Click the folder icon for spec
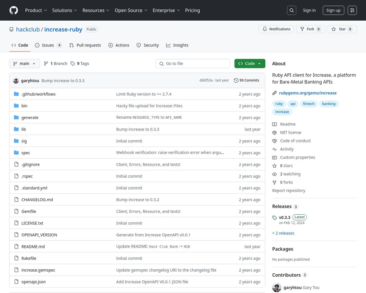Screen dimensions: 366x293 [16, 153]
